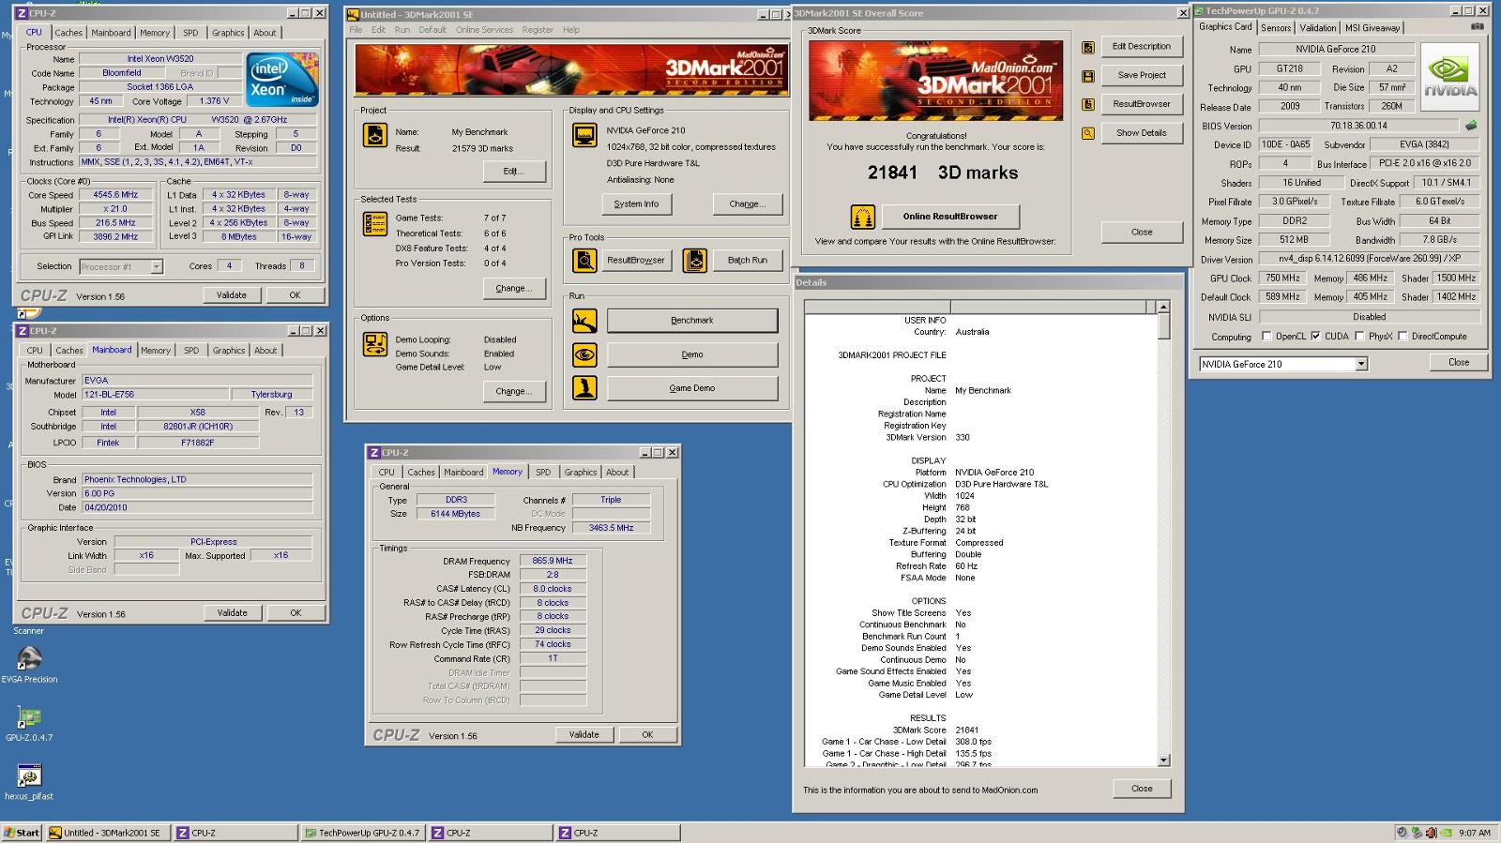Image resolution: width=1501 pixels, height=843 pixels.
Task: Click the Selected Tests checklist icon
Action: 374,224
